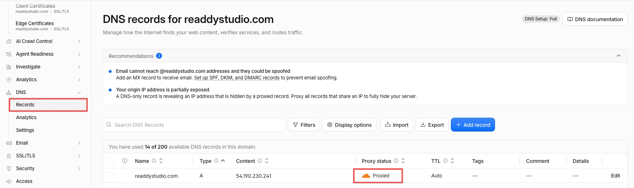Sort by Proxy status arrows

click(x=403, y=161)
